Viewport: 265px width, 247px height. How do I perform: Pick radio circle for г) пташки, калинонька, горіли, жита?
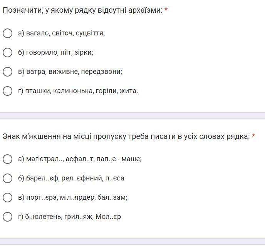pyautogui.click(x=7, y=91)
